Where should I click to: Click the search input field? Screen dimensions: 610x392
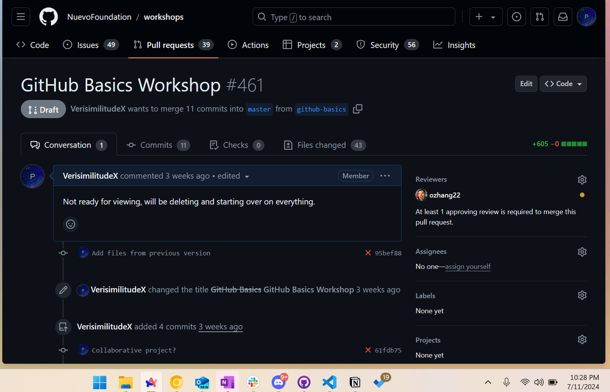tap(354, 17)
